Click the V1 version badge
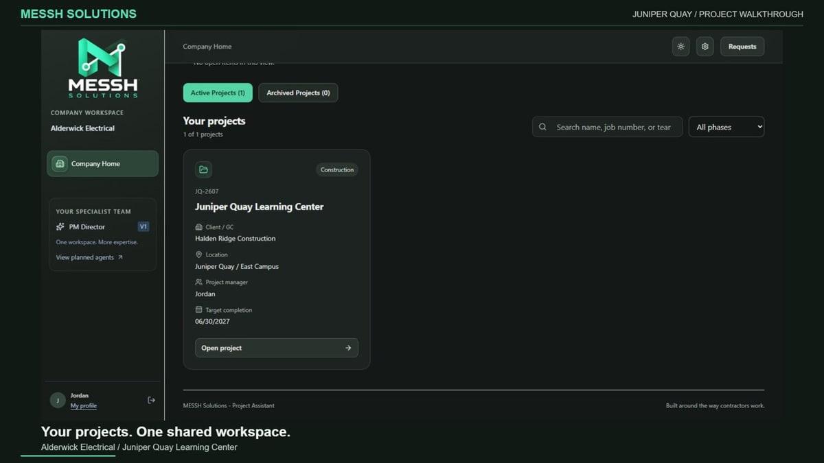This screenshot has height=463, width=824. (144, 226)
